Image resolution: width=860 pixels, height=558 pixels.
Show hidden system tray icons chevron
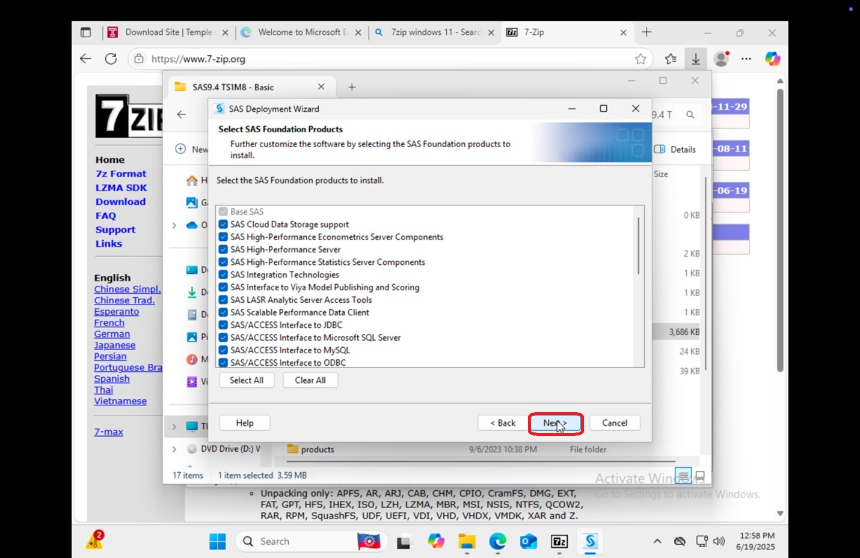(x=657, y=541)
